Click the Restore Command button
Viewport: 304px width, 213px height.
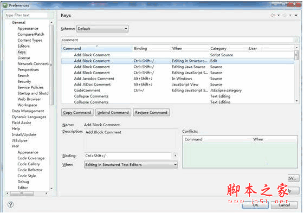pos(151,113)
